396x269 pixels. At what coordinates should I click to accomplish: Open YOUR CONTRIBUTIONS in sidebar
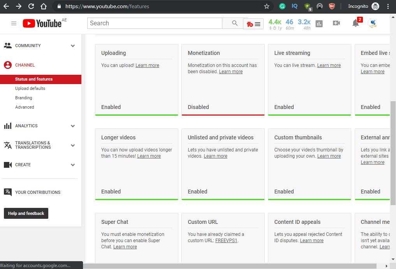38,192
